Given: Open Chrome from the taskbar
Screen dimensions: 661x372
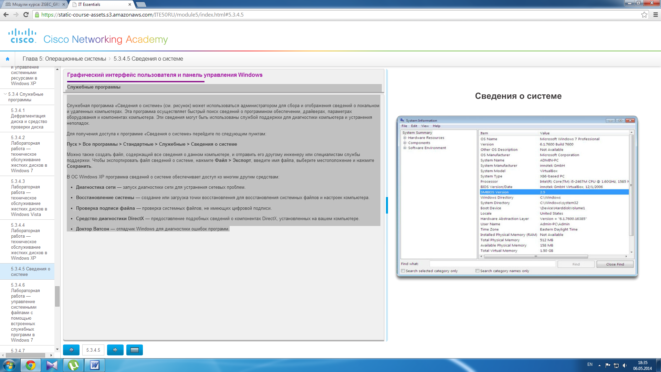Looking at the screenshot, I should point(31,365).
